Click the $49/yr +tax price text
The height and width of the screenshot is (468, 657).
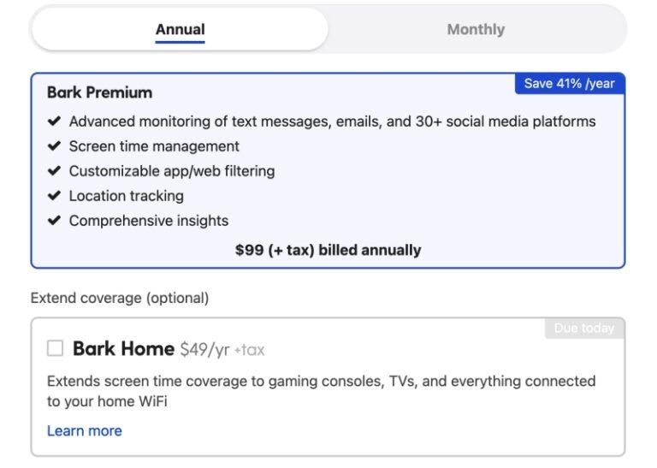(x=222, y=350)
